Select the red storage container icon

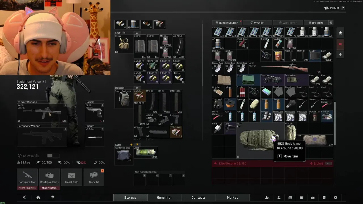coord(340,44)
